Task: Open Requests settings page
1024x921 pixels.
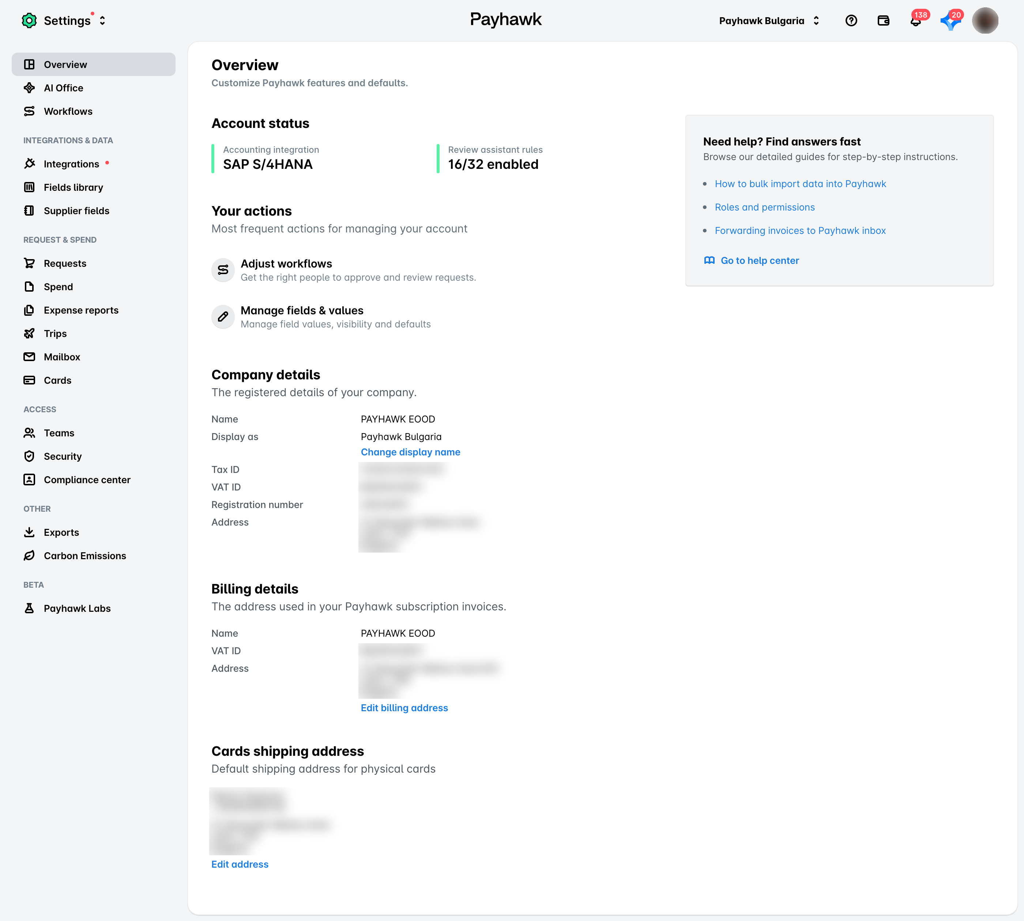Action: click(94, 263)
